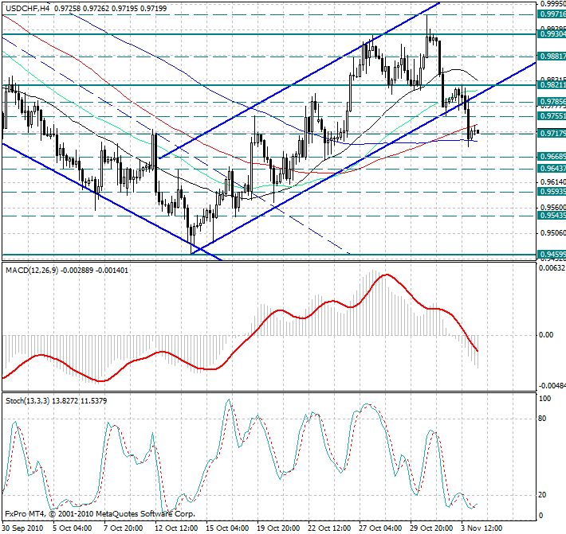The image size is (566, 534).
Task: Click the 0.9821 price level label
Action: click(552, 84)
